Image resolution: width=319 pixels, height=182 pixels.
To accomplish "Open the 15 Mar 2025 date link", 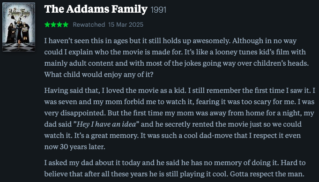I will (126, 25).
